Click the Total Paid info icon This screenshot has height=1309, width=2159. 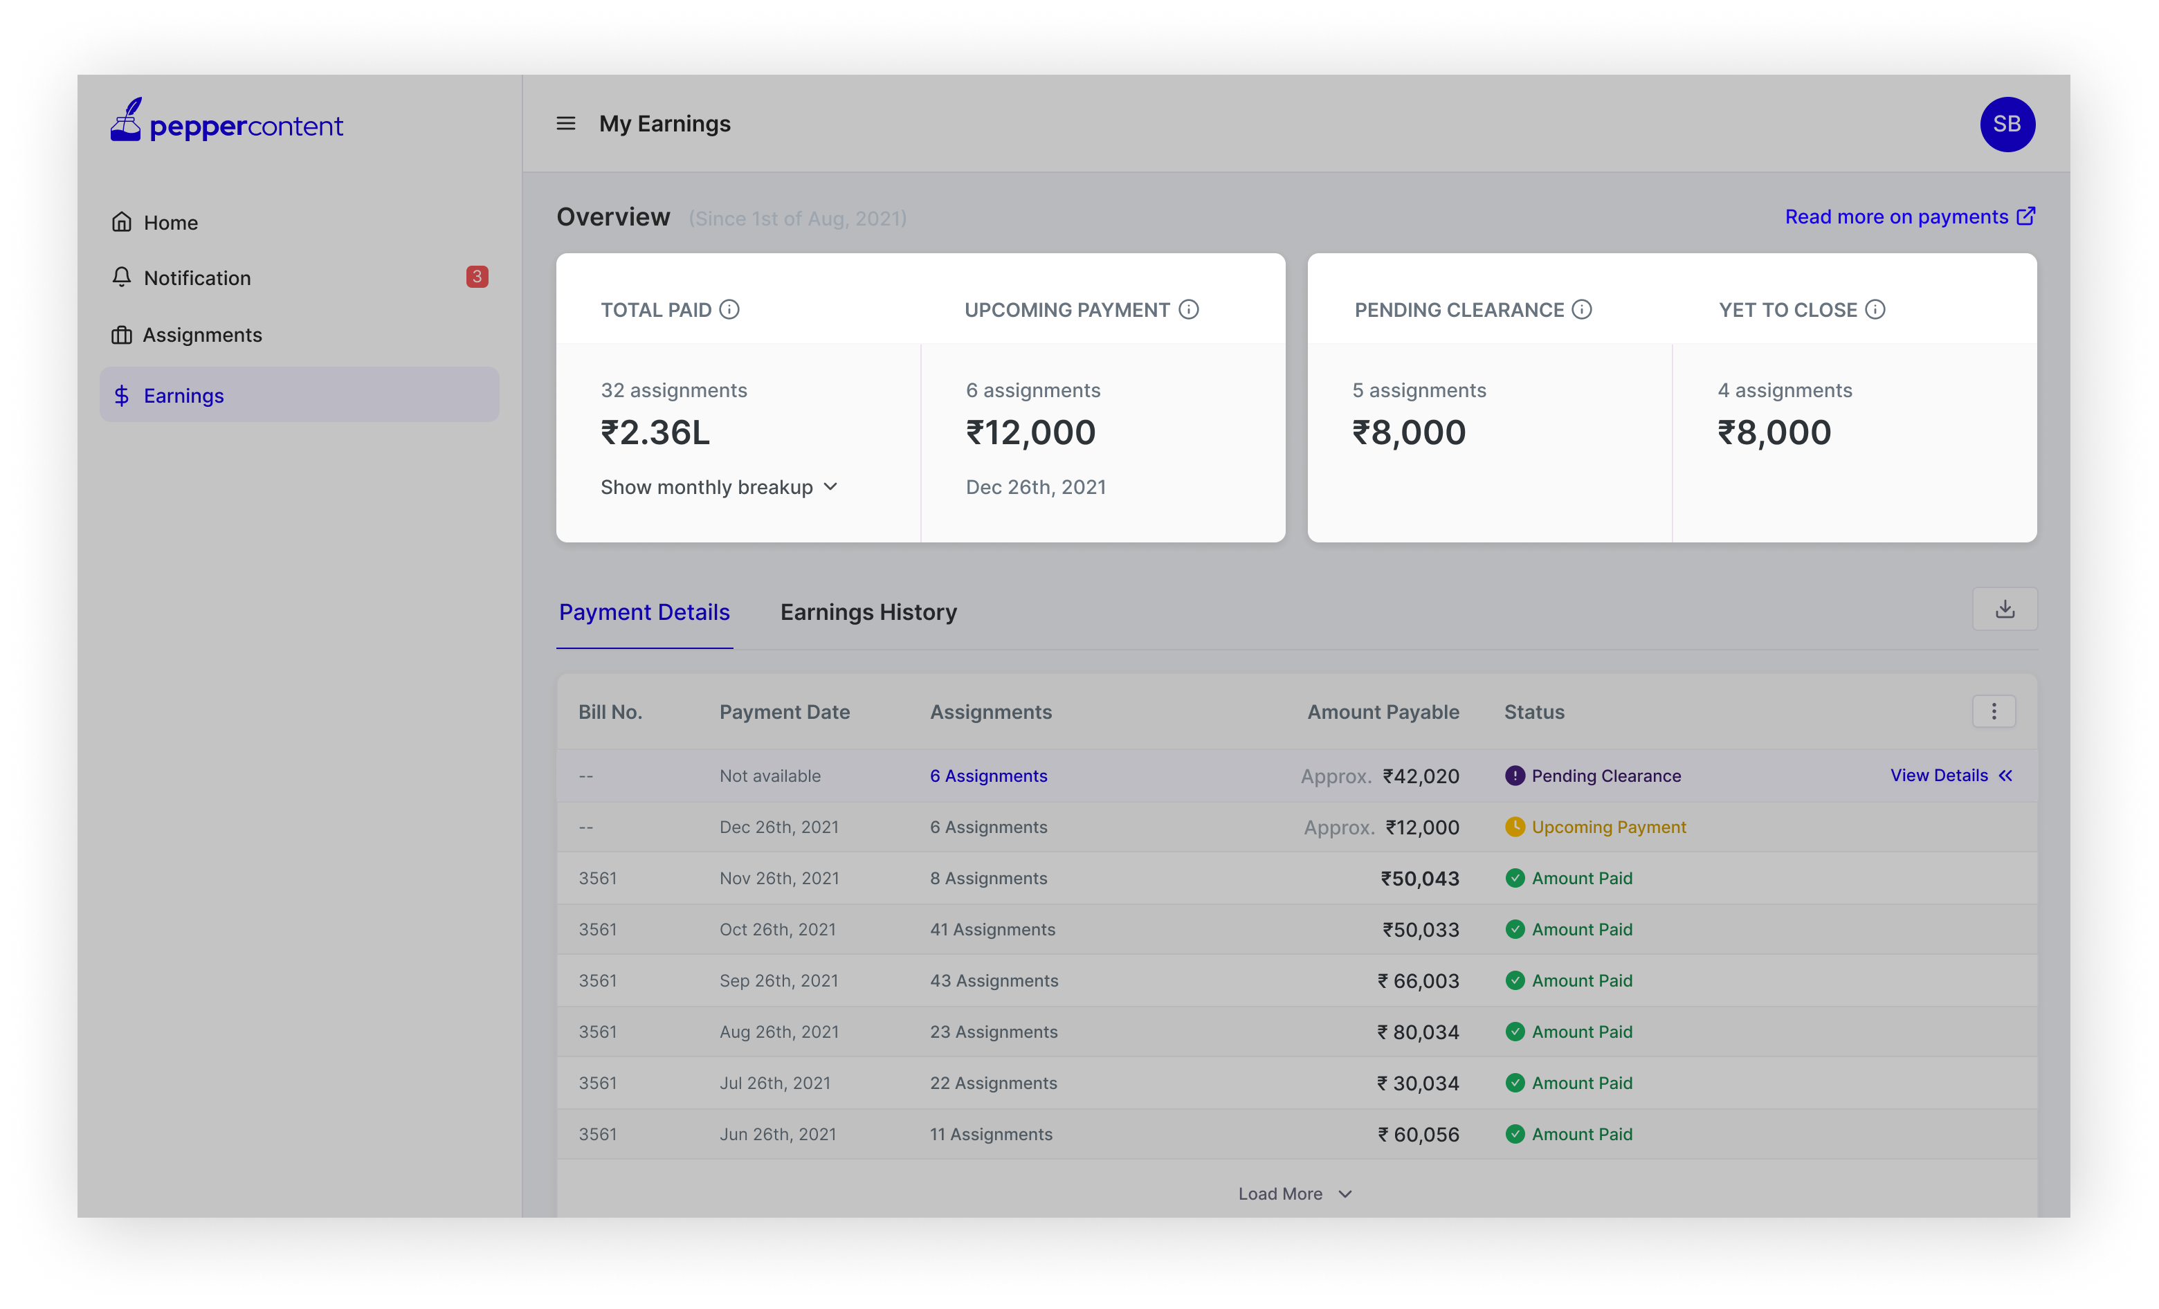point(729,309)
